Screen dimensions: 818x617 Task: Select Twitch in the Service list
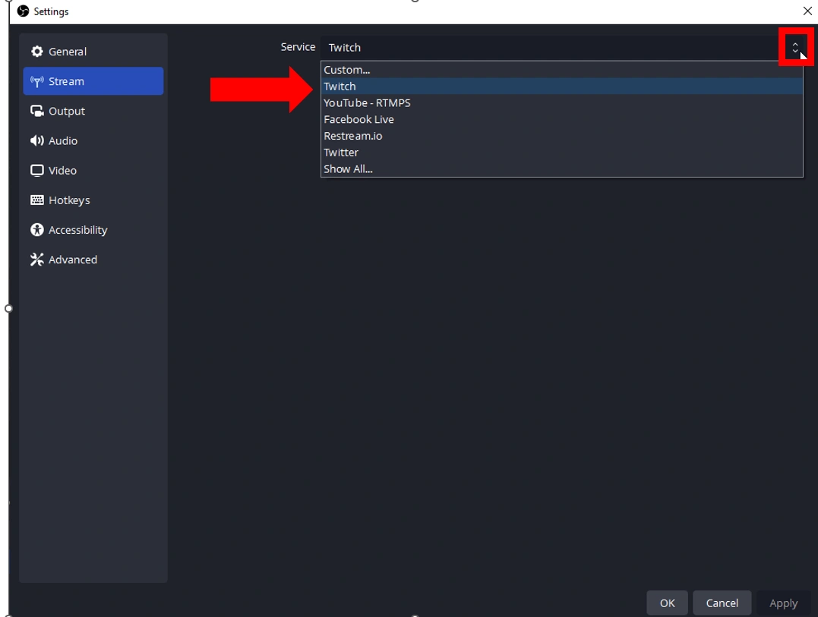[562, 87]
